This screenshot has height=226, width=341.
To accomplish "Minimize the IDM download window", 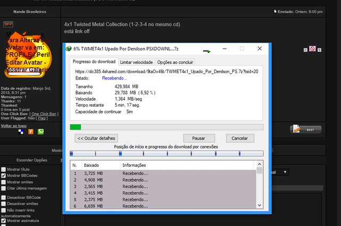I will (225, 49).
